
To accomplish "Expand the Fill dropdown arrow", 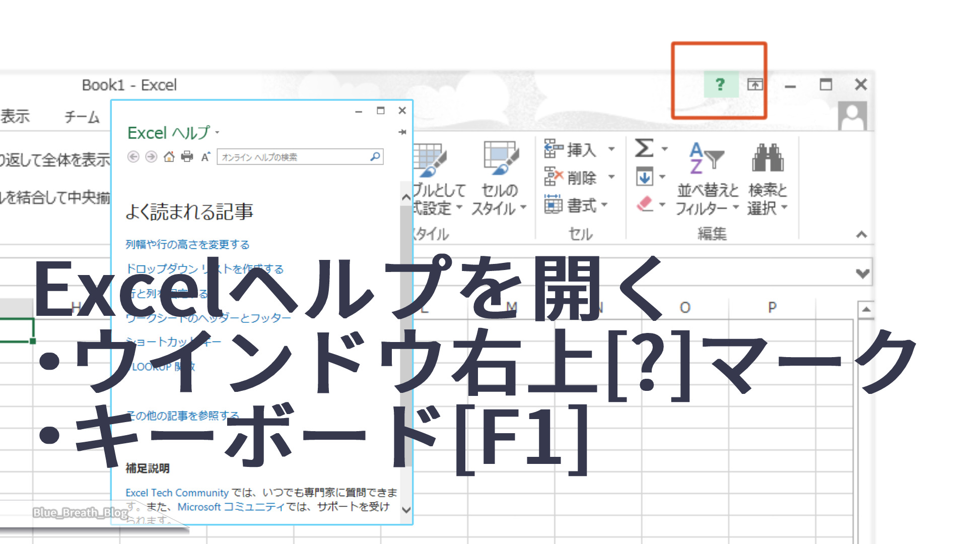I will click(662, 177).
